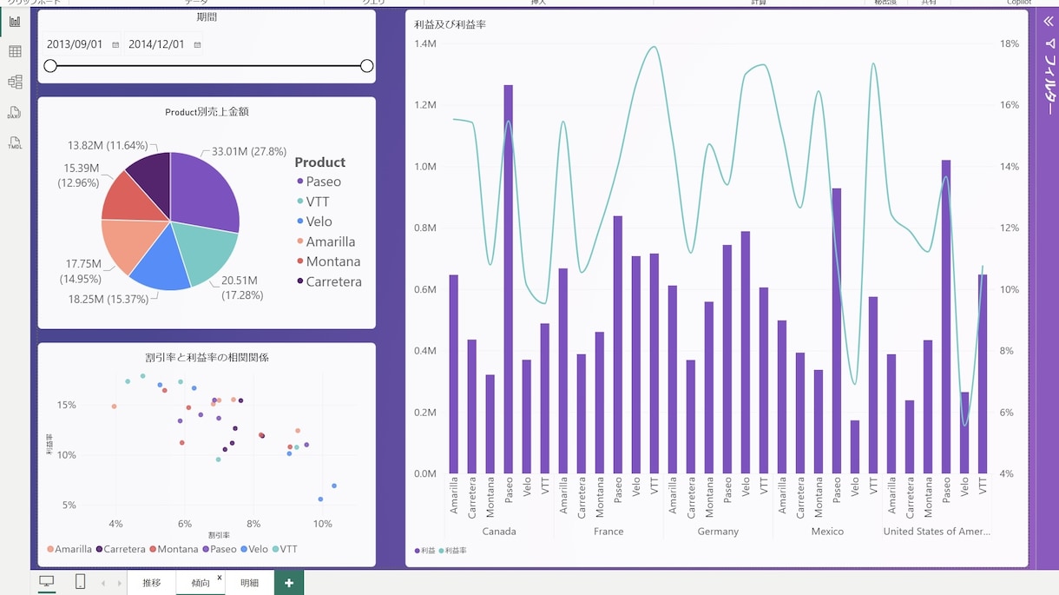Select desktop layout icon in bottom bar
Screen dimensions: 1059x595
click(47, 582)
